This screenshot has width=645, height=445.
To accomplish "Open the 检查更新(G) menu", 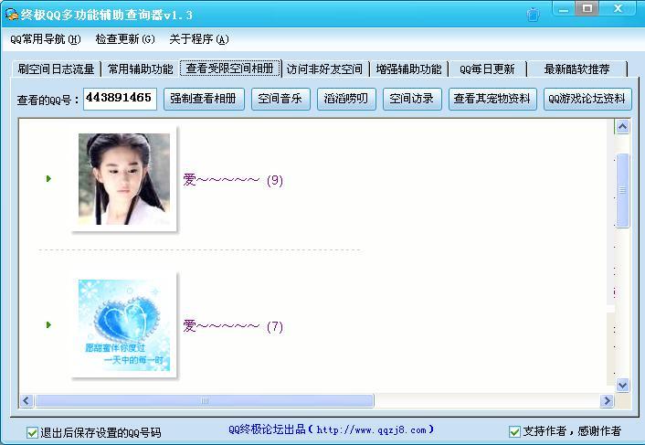I will pos(125,39).
